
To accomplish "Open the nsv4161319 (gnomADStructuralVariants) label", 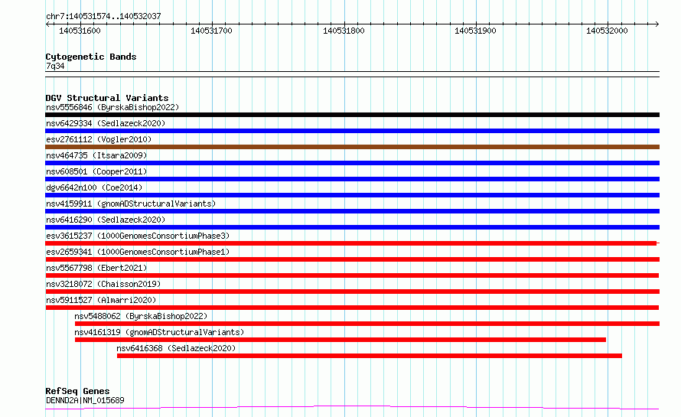I will coord(159,332).
